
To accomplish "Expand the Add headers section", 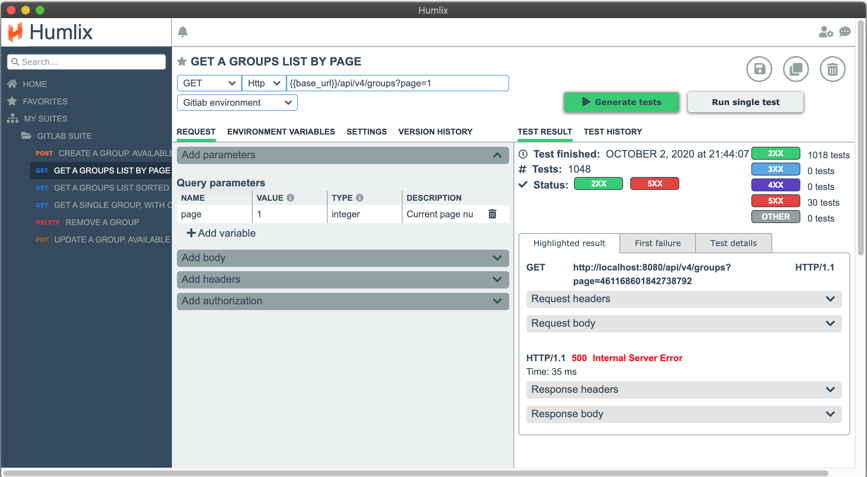I will pos(343,280).
